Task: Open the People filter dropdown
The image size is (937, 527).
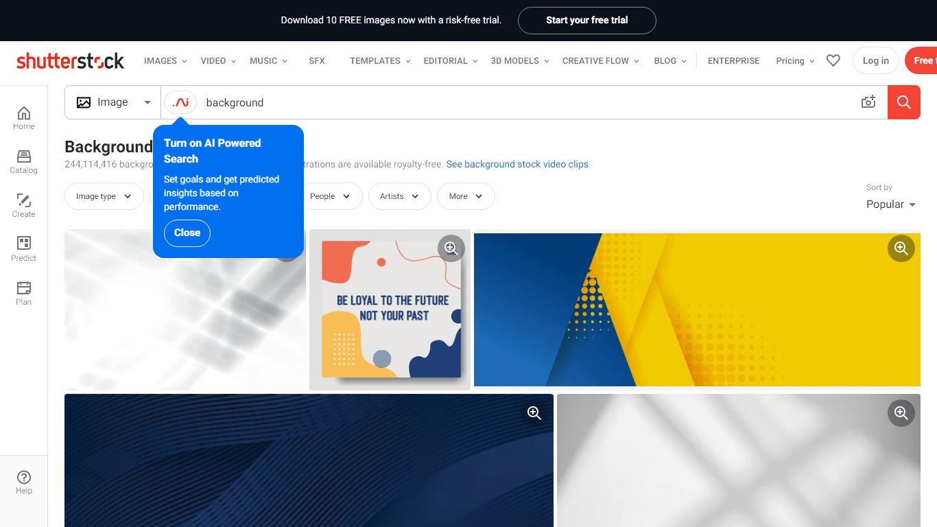Action: coord(330,196)
